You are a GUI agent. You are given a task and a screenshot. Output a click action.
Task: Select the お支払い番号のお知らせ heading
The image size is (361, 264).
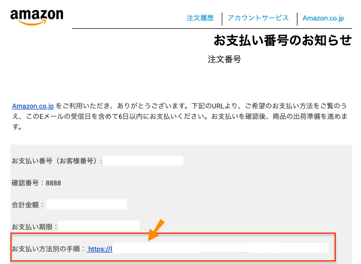283,40
